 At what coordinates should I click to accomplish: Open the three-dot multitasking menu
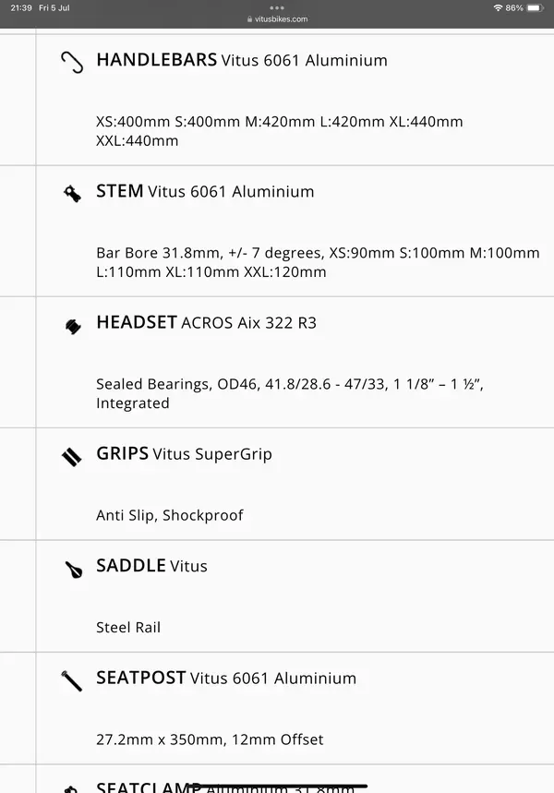(x=277, y=7)
